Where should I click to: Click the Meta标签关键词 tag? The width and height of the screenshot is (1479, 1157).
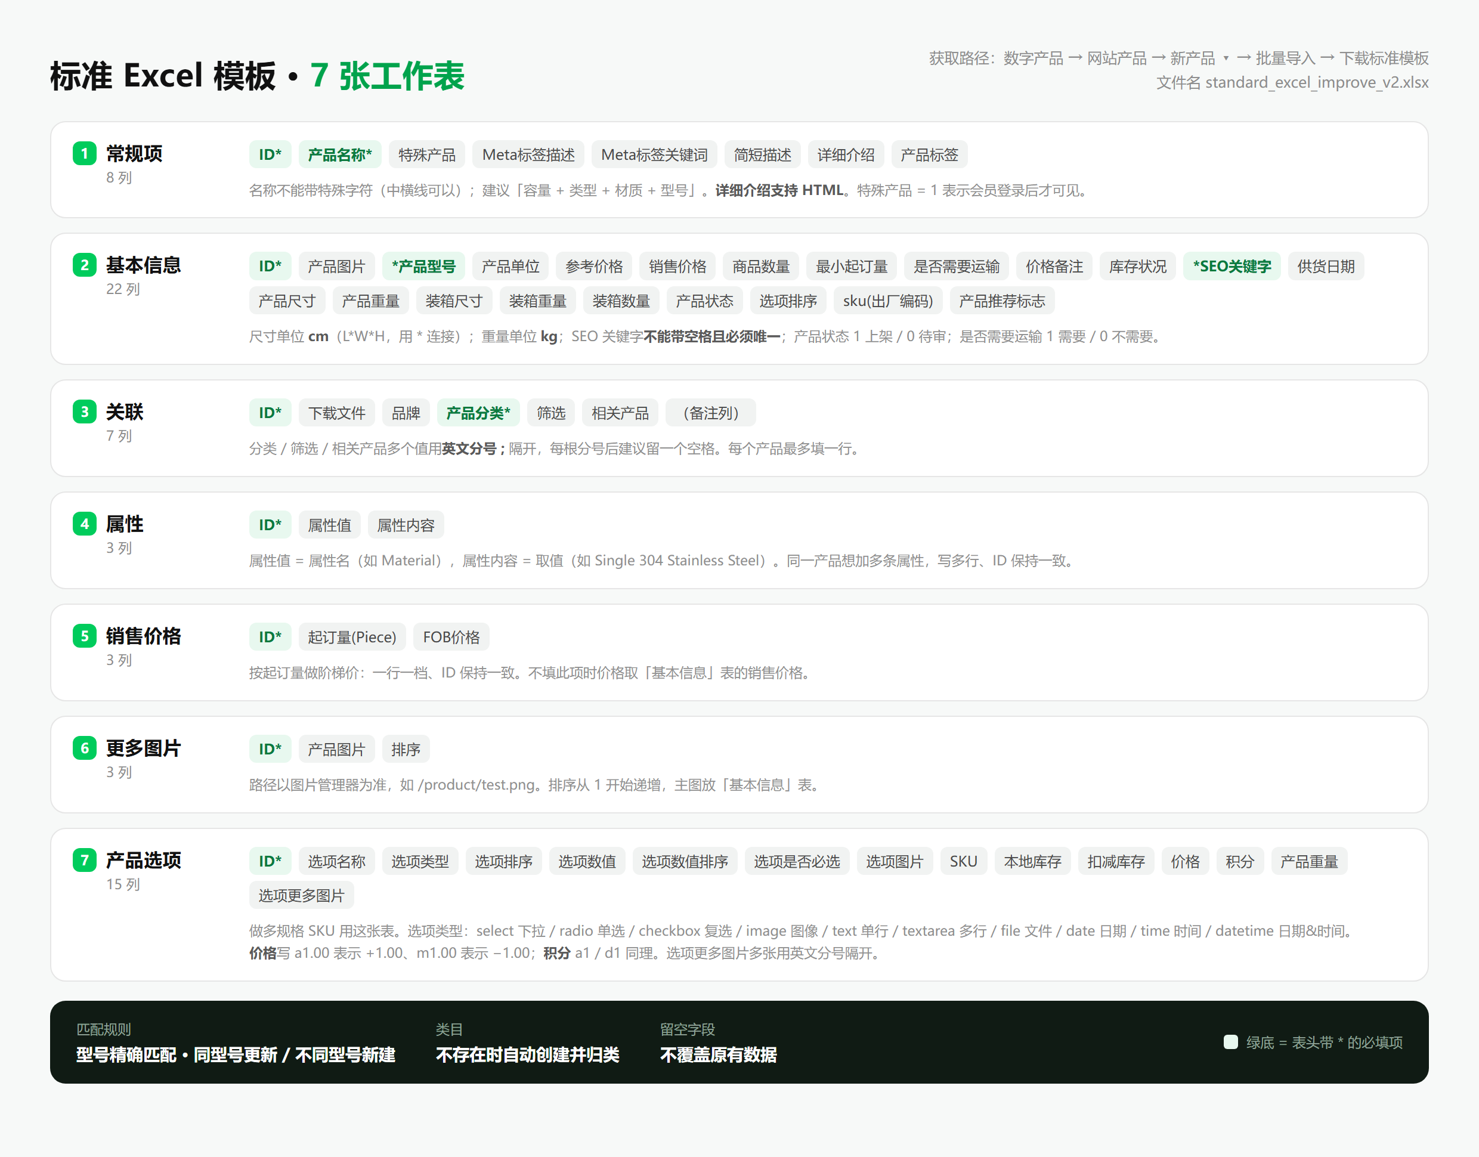click(x=654, y=154)
